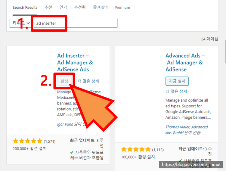Viewport: 226px width, 171px height.
Task: Open the Premium tab
Action: pyautogui.click(x=122, y=8)
